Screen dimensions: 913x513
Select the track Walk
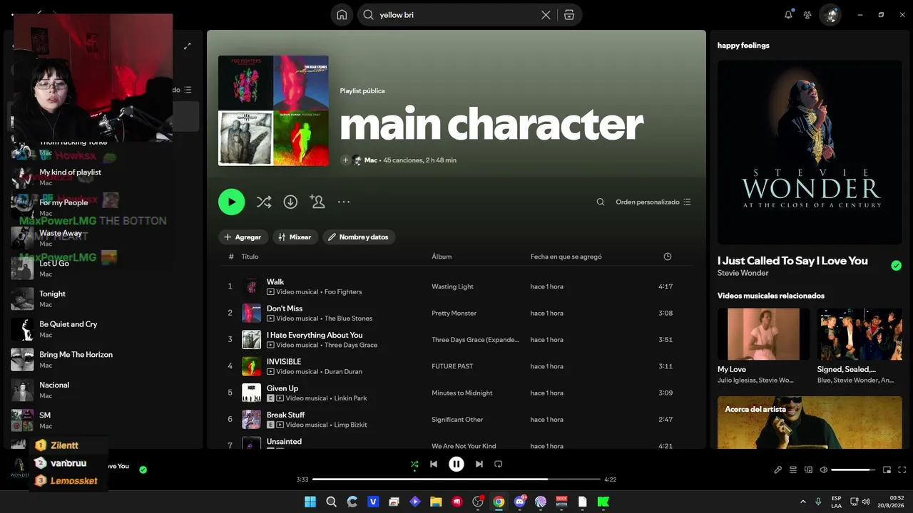coord(456,286)
